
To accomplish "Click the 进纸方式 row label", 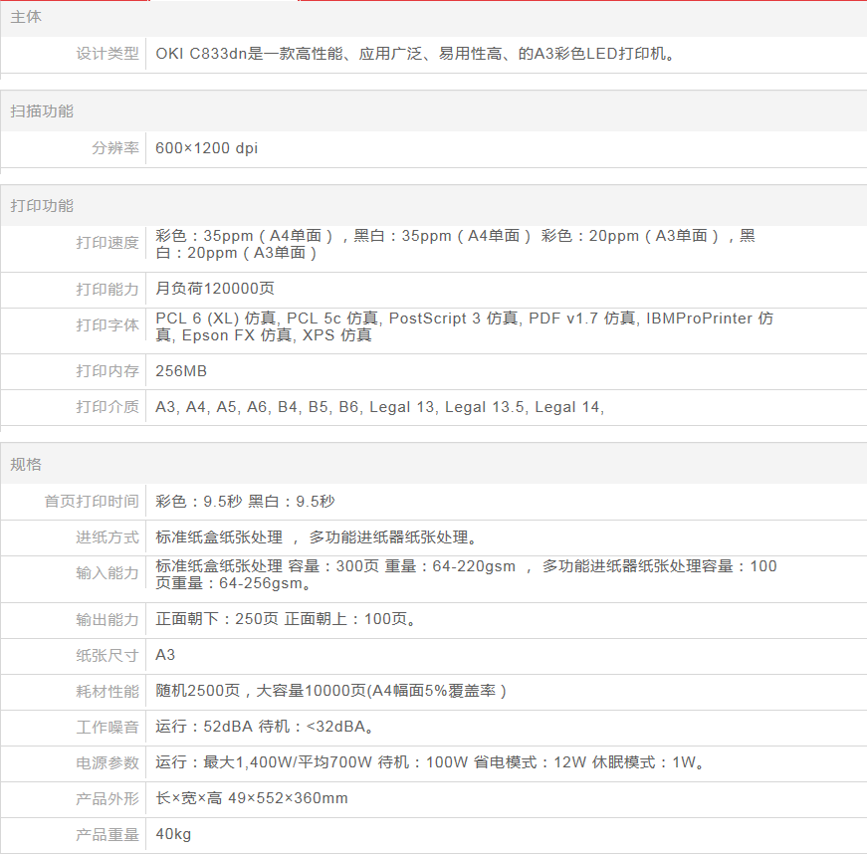I will click(x=108, y=537).
